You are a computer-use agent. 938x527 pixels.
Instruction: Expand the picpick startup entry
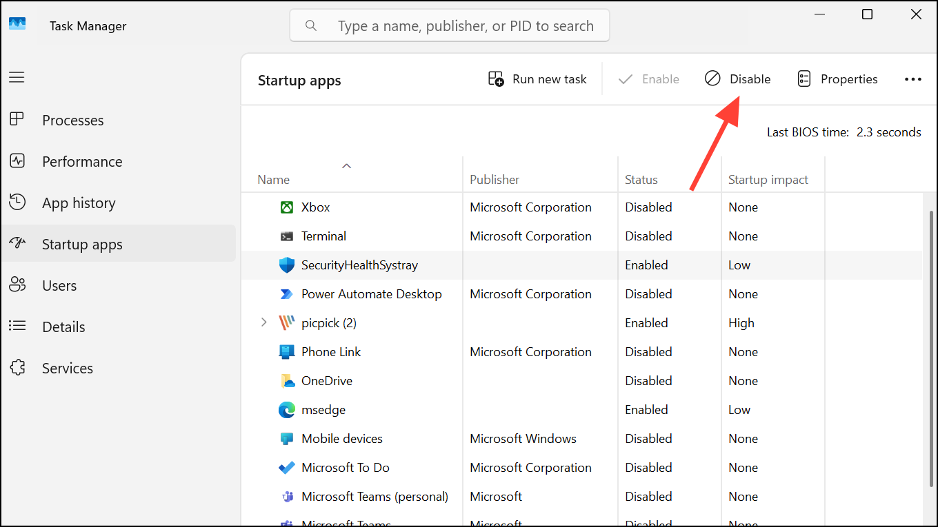click(265, 322)
